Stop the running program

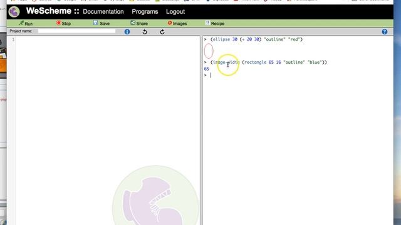coord(63,23)
